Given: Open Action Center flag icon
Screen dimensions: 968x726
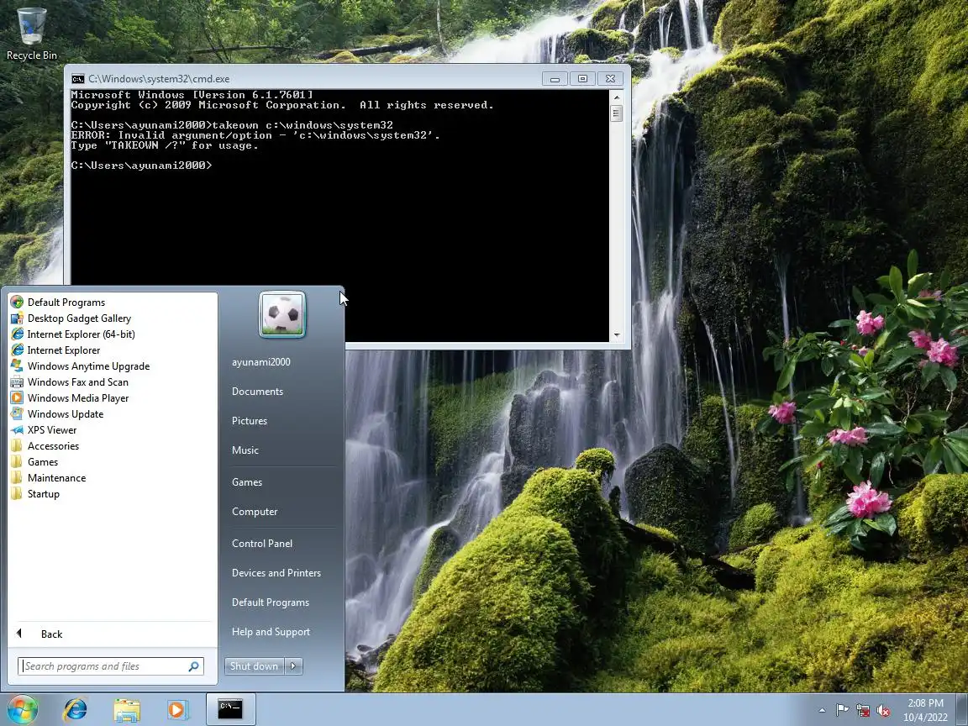Looking at the screenshot, I should pyautogui.click(x=841, y=711).
